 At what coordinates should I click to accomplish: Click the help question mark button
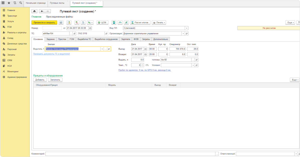coord(298,22)
